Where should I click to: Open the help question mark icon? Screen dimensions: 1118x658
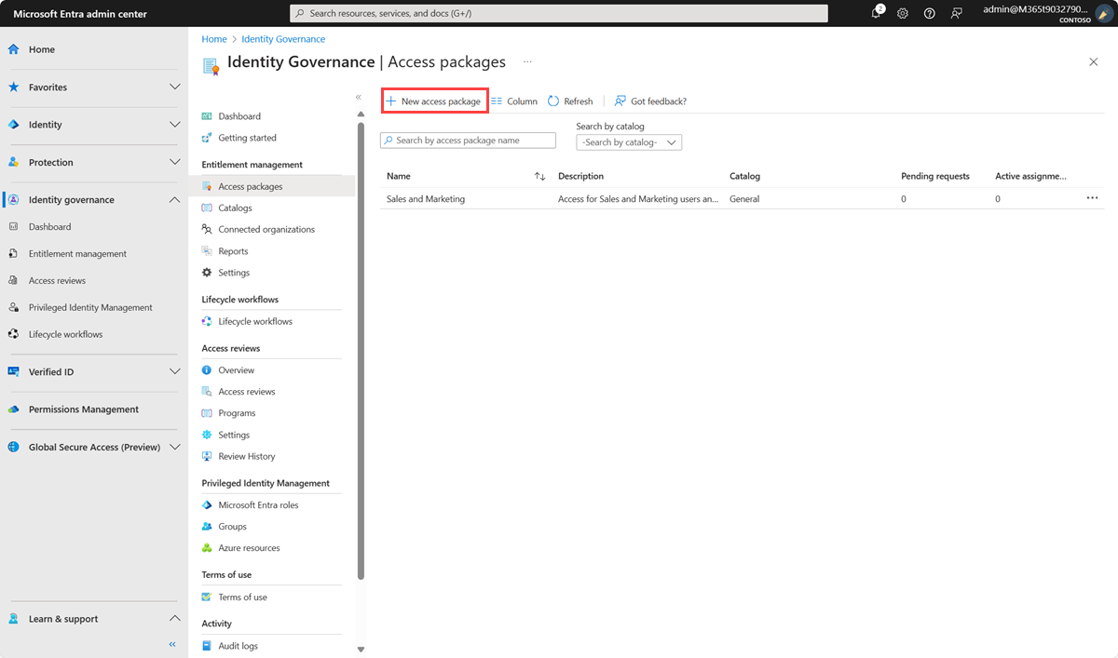[928, 13]
